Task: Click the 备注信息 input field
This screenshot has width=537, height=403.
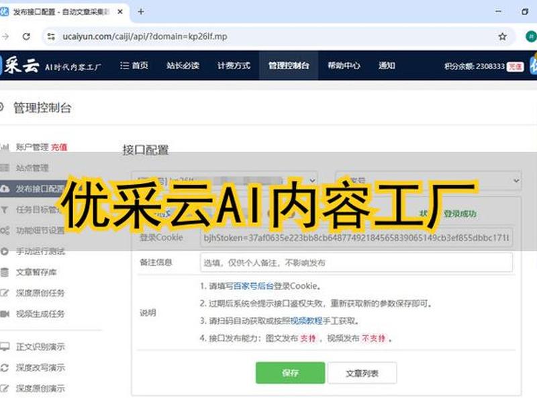Action: pos(356,263)
